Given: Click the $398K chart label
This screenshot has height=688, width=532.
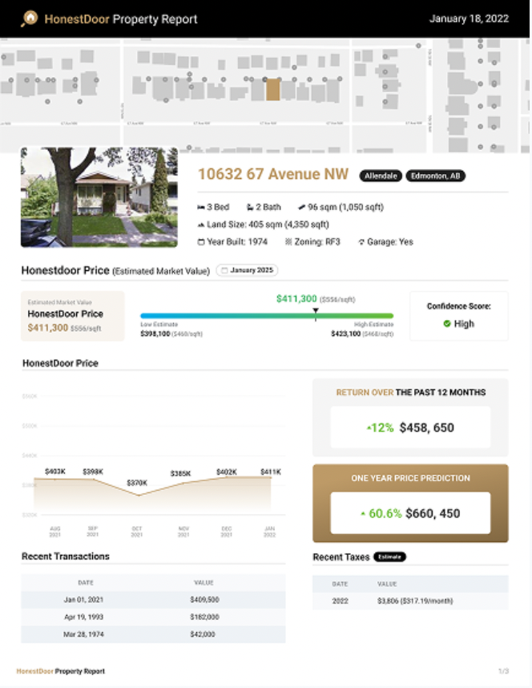Looking at the screenshot, I should (x=93, y=471).
